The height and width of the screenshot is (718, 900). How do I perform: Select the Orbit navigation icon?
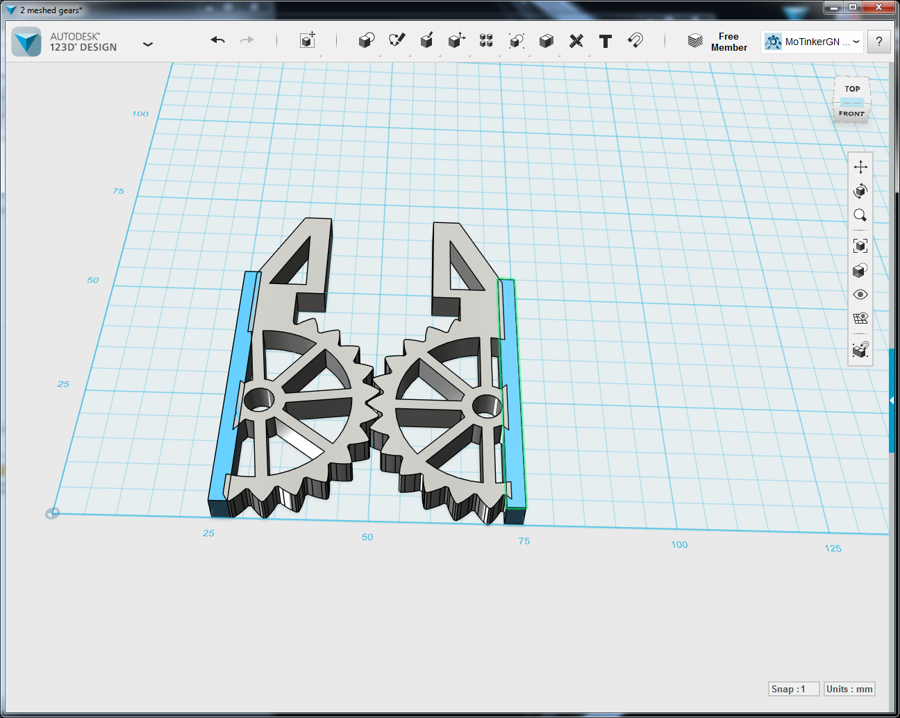point(860,191)
